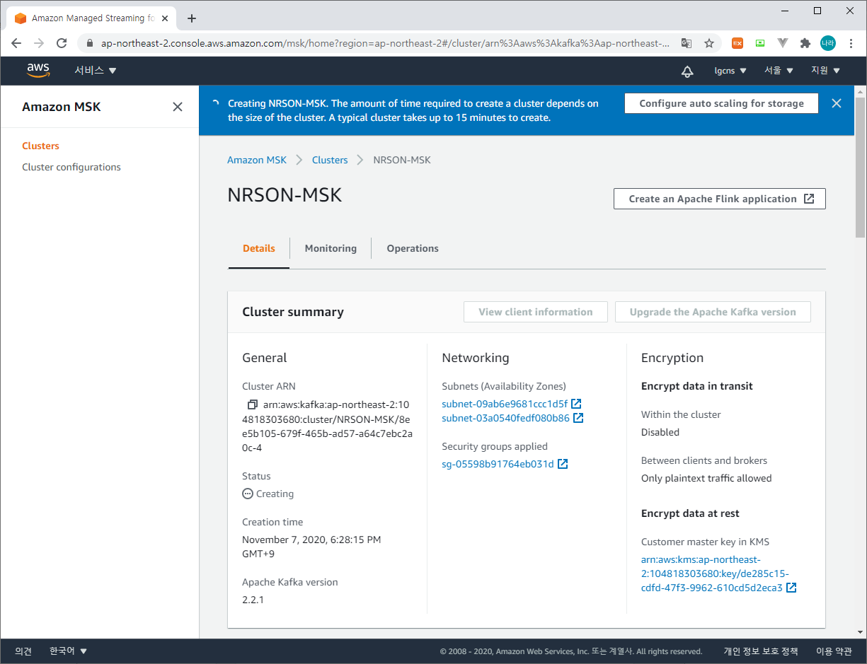Image resolution: width=867 pixels, height=664 pixels.
Task: Open the 지원 support dropdown
Action: coord(826,71)
